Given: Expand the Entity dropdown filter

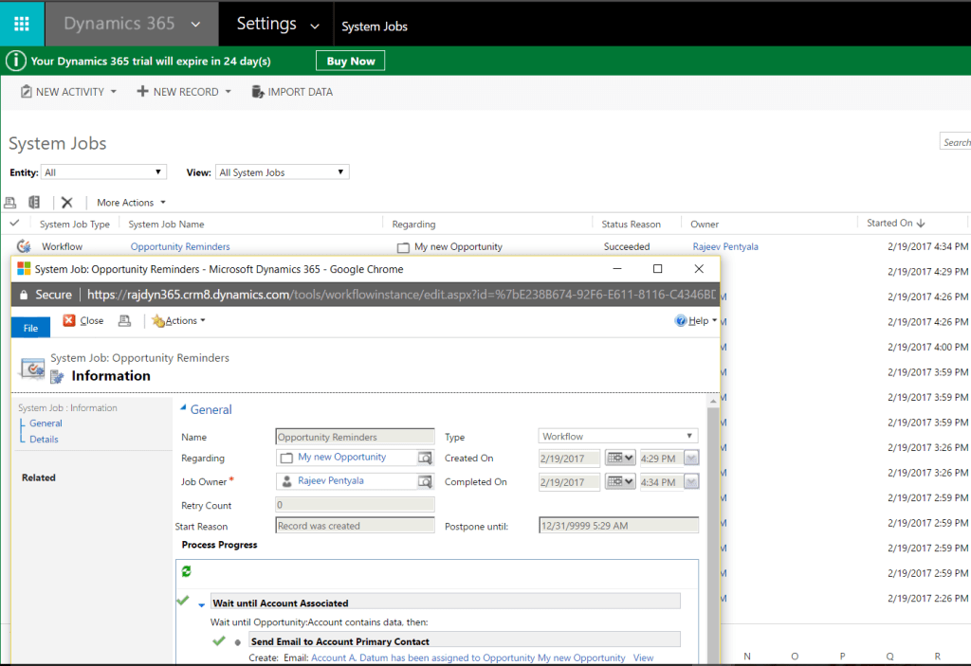Looking at the screenshot, I should 103,172.
